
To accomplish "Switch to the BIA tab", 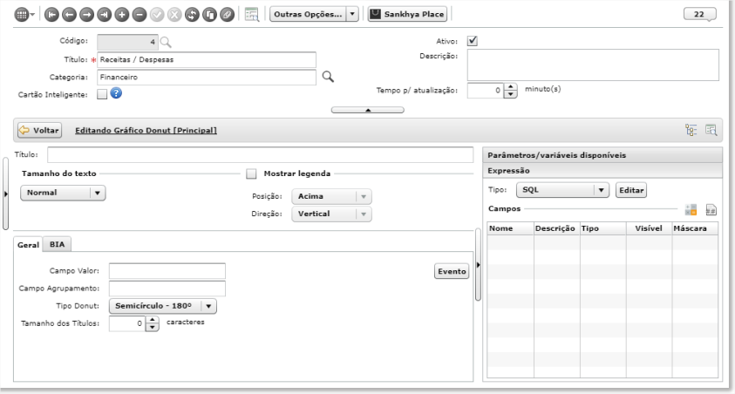I will pos(58,244).
